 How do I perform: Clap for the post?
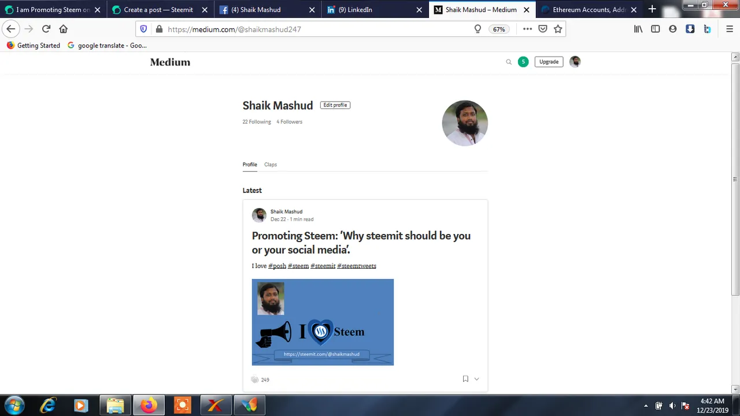coord(255,380)
